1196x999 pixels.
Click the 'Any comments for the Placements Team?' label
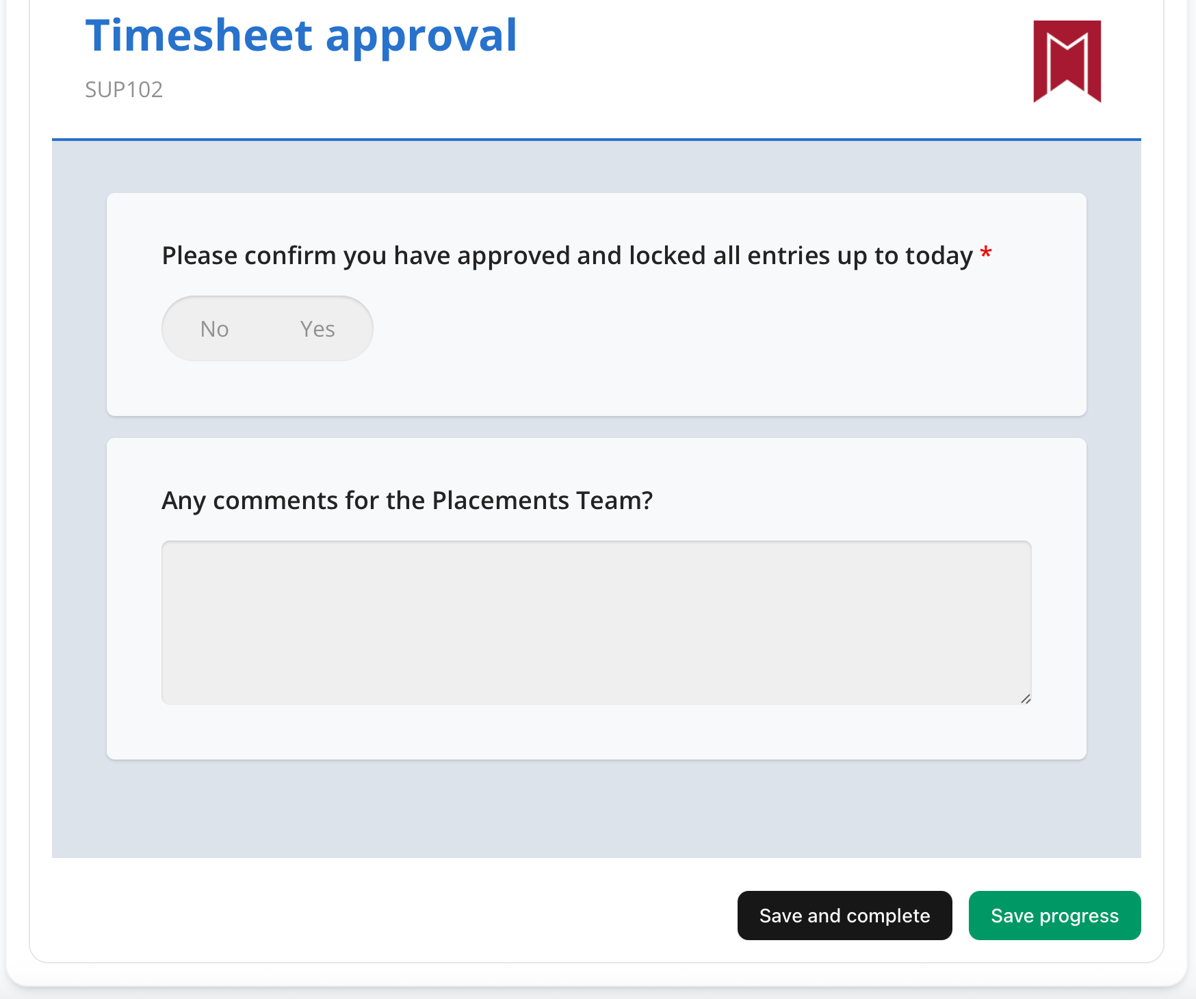pyautogui.click(x=407, y=501)
